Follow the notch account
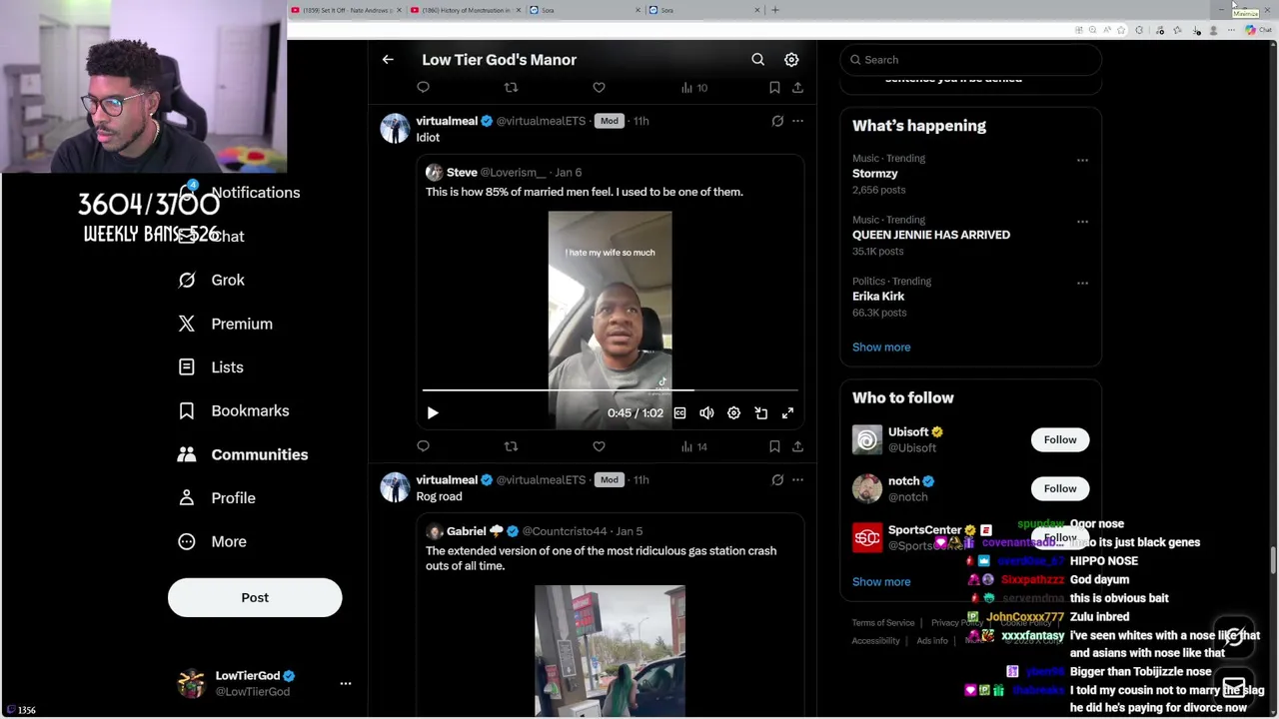This screenshot has width=1279, height=719. coord(1060,488)
